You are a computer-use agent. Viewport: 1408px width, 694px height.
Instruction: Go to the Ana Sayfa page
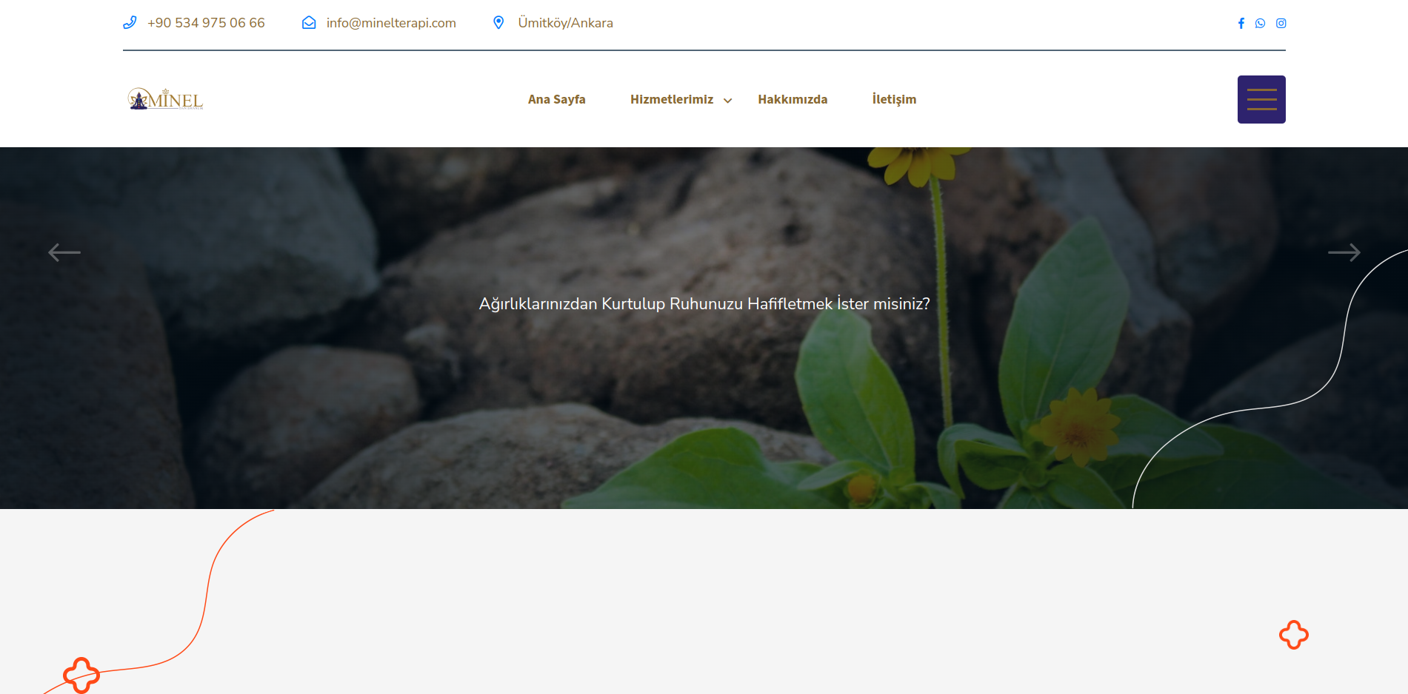coord(556,99)
